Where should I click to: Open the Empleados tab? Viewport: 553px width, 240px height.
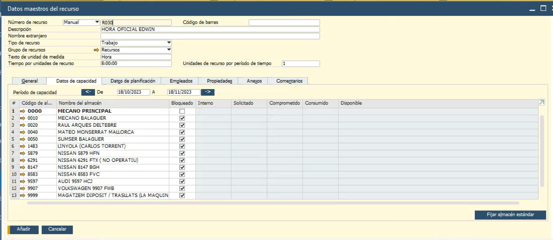[181, 81]
